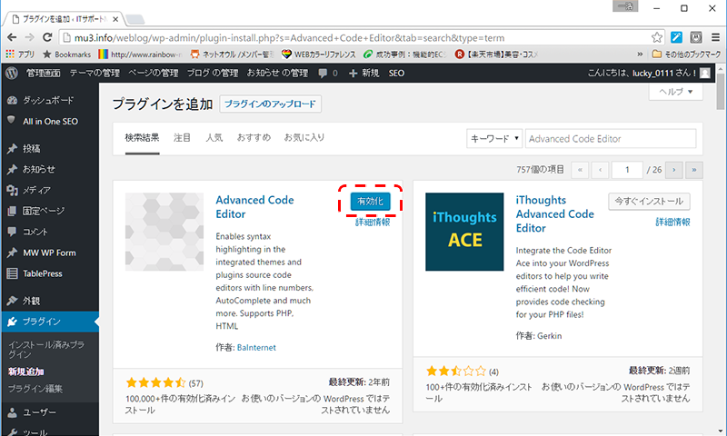
Task: Open テーマの管理 in the admin bar
Action: pyautogui.click(x=95, y=74)
